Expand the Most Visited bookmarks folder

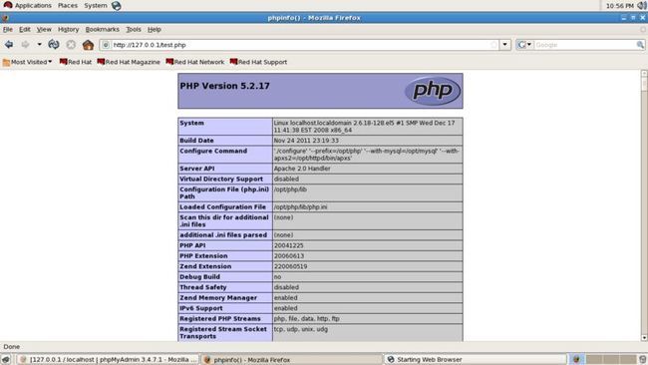(x=27, y=62)
